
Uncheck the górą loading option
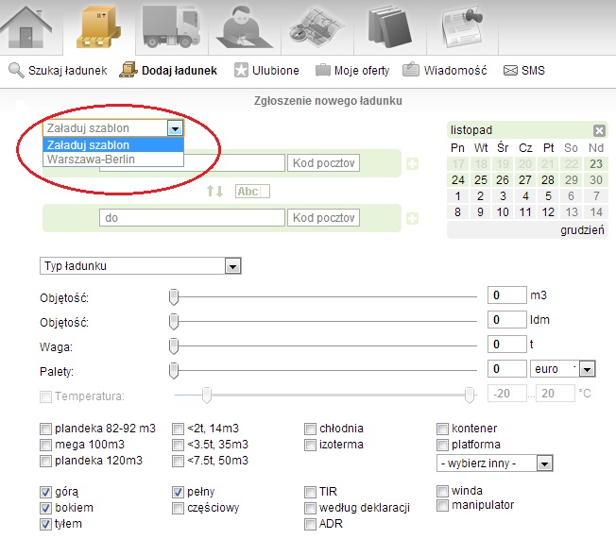[x=45, y=492]
